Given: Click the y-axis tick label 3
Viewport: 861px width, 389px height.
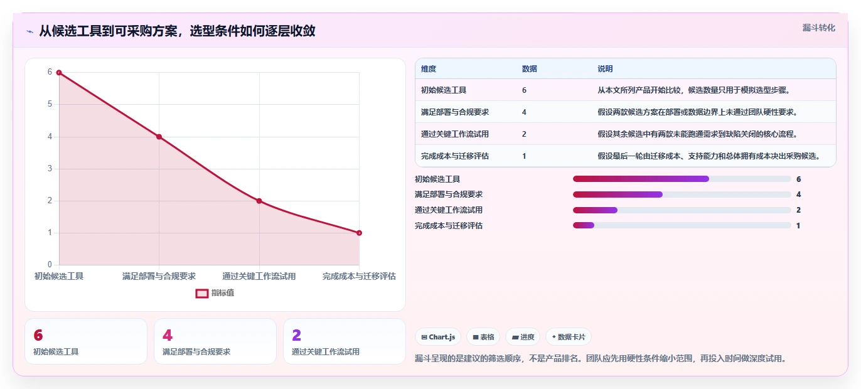Looking at the screenshot, I should [50, 169].
